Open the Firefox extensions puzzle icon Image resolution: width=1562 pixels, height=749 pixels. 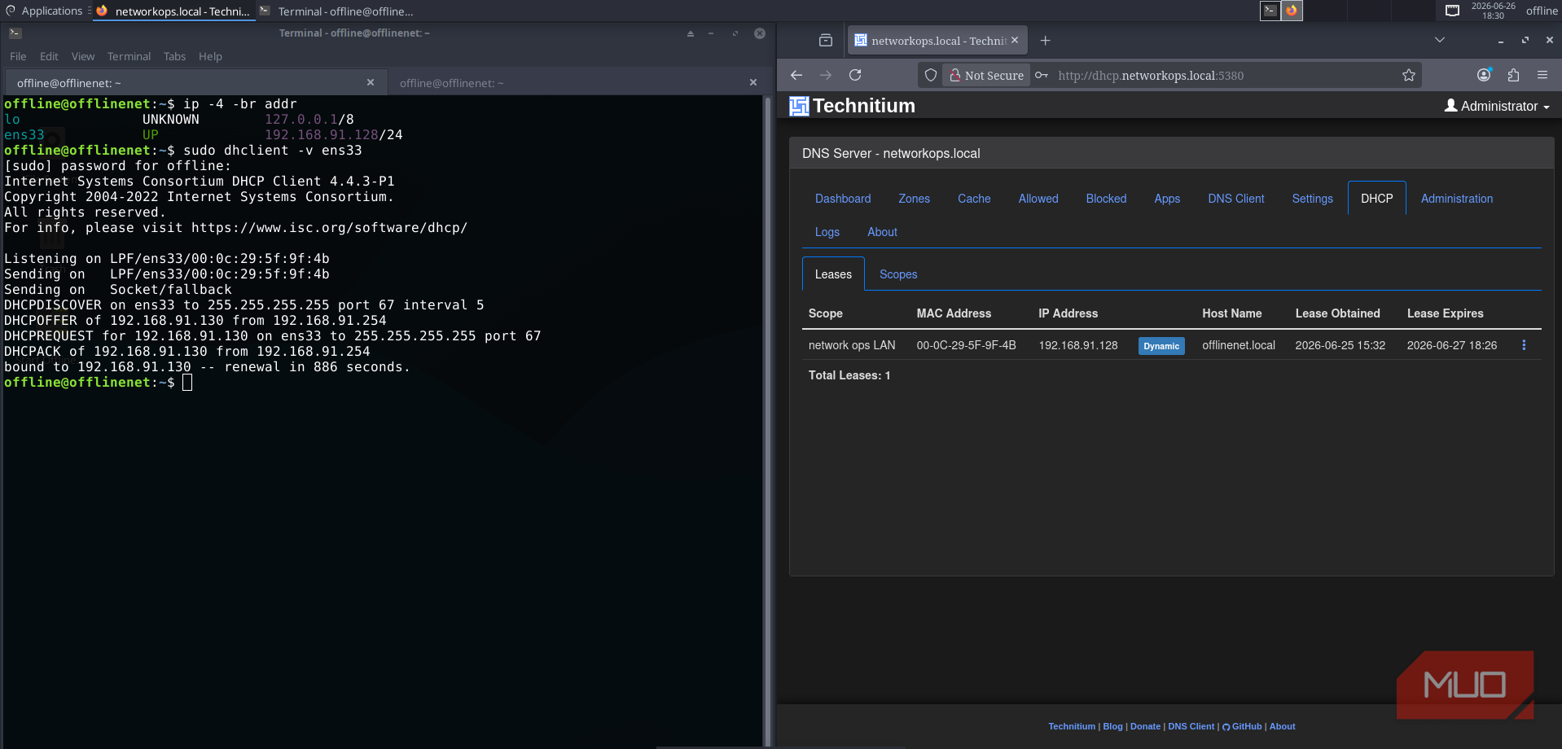click(x=1513, y=75)
